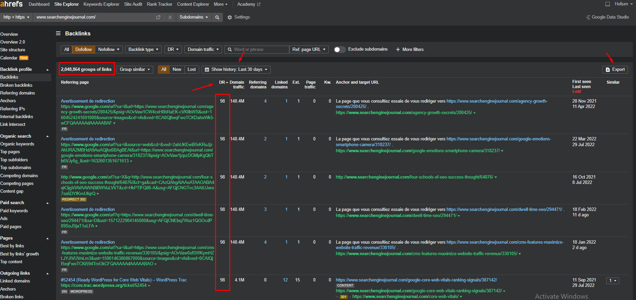Image resolution: width=636 pixels, height=300 pixels.
Task: Click the CONTENT tag label
Action: (x=345, y=285)
